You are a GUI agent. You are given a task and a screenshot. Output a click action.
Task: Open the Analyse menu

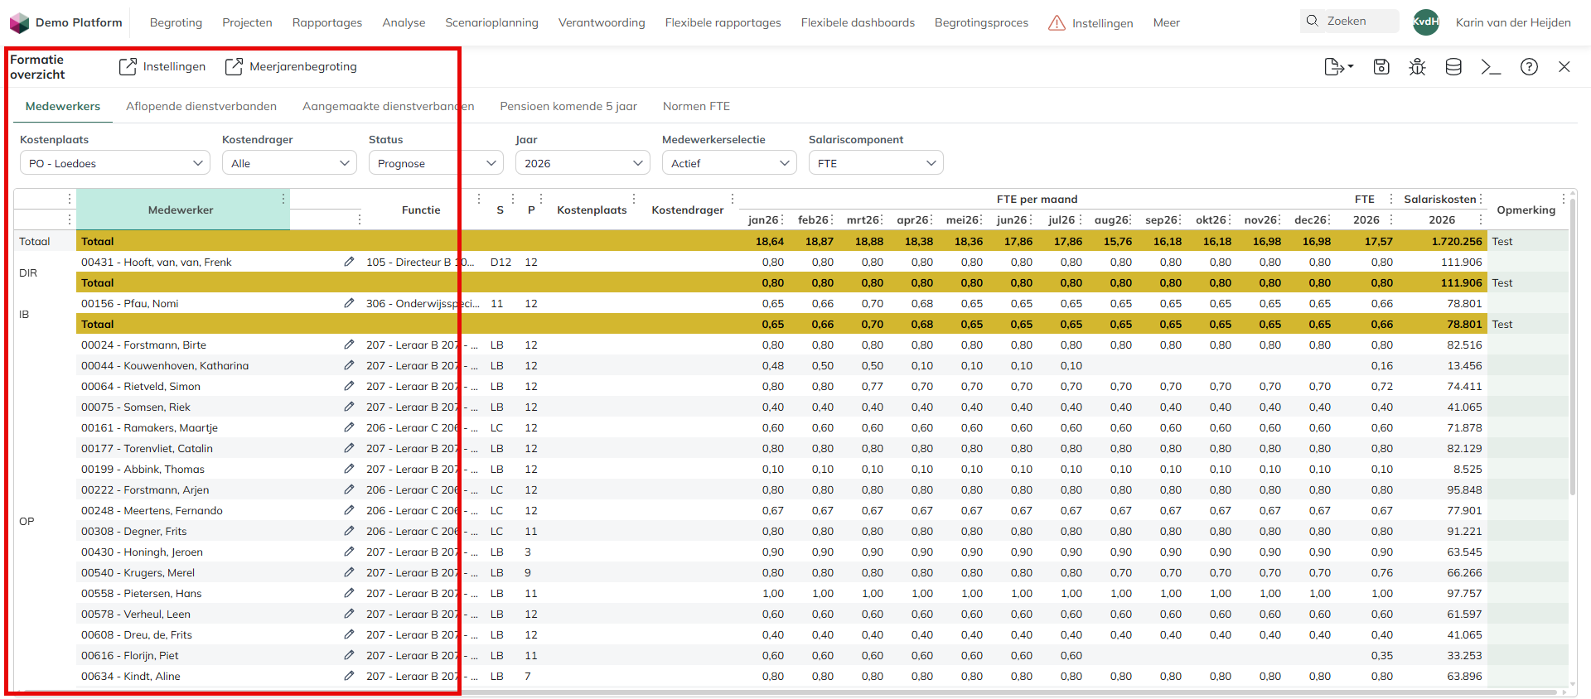point(404,22)
